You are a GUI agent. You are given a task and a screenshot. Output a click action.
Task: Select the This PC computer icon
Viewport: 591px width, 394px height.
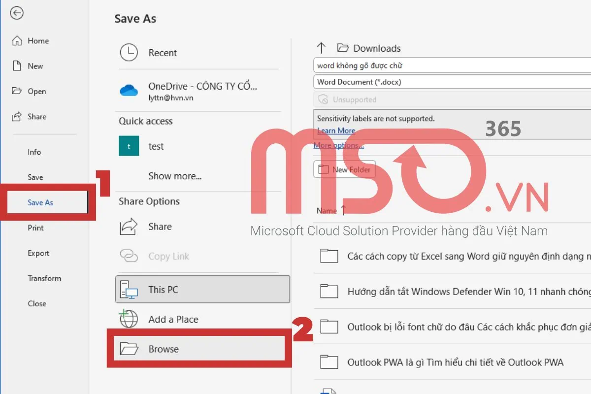click(129, 290)
